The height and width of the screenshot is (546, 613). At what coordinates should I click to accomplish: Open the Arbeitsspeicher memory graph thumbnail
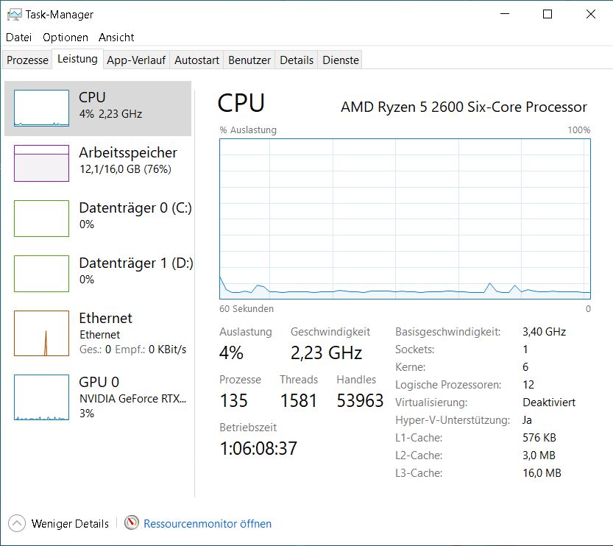41,163
